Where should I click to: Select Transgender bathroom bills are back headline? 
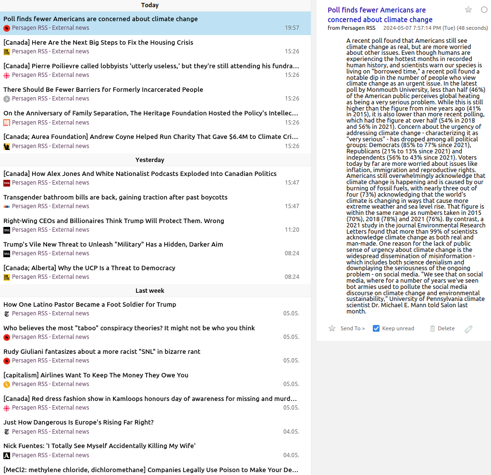[116, 197]
